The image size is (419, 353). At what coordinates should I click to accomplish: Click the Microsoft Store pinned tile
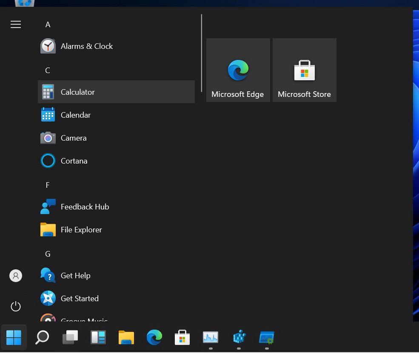[x=305, y=70]
